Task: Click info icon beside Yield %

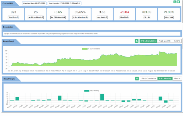Action: click(172, 17)
